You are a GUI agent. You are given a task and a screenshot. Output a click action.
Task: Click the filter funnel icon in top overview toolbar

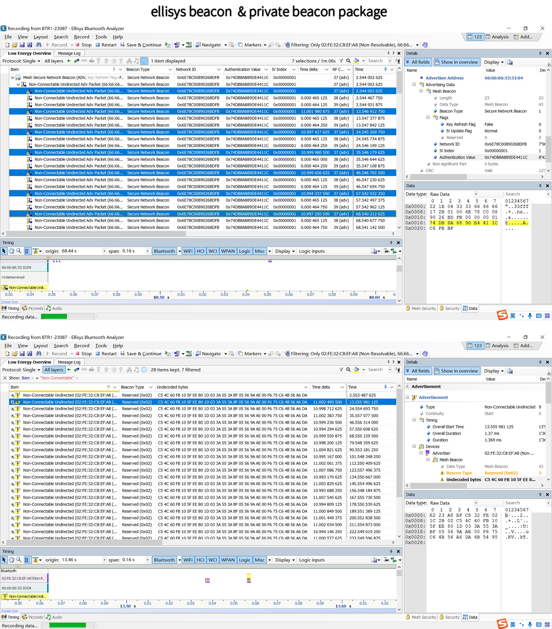point(341,61)
